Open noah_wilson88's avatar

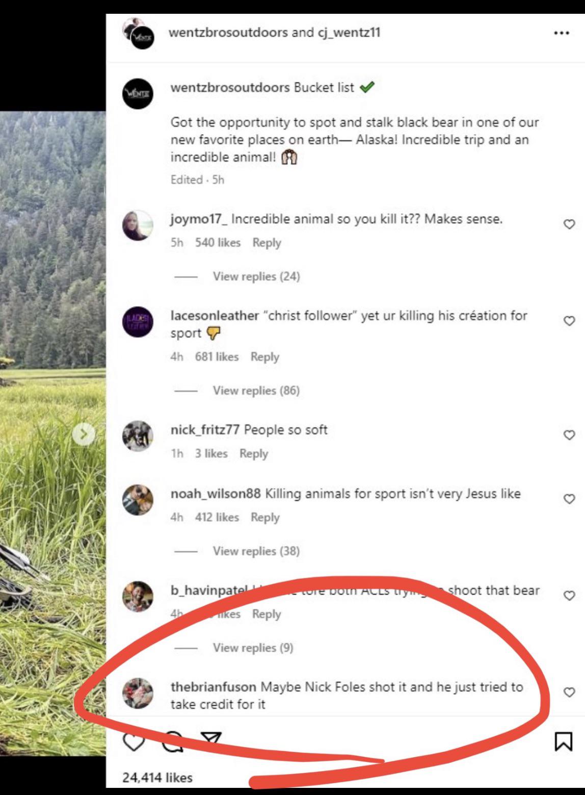pyautogui.click(x=138, y=500)
